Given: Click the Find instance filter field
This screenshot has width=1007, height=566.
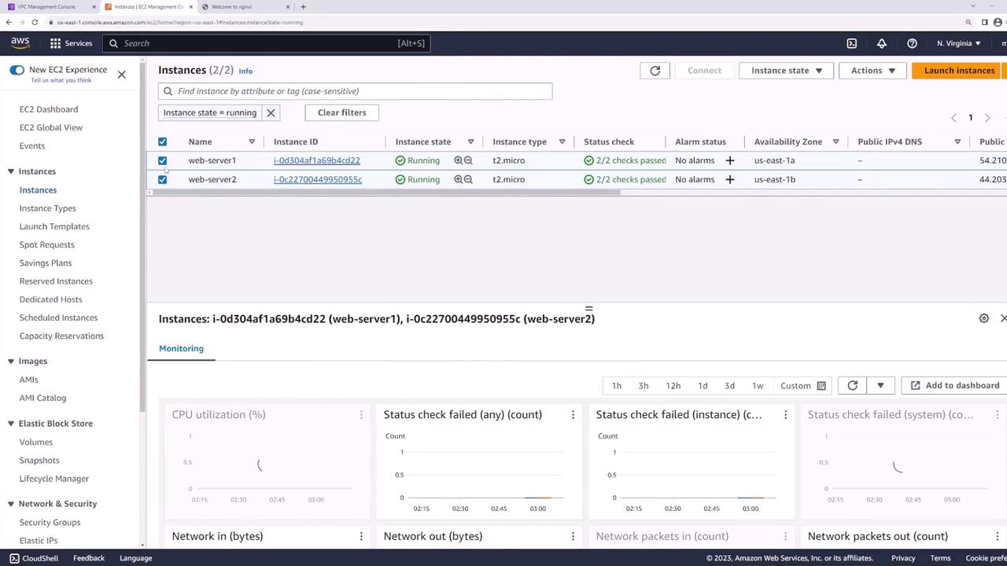Looking at the screenshot, I should [x=355, y=91].
